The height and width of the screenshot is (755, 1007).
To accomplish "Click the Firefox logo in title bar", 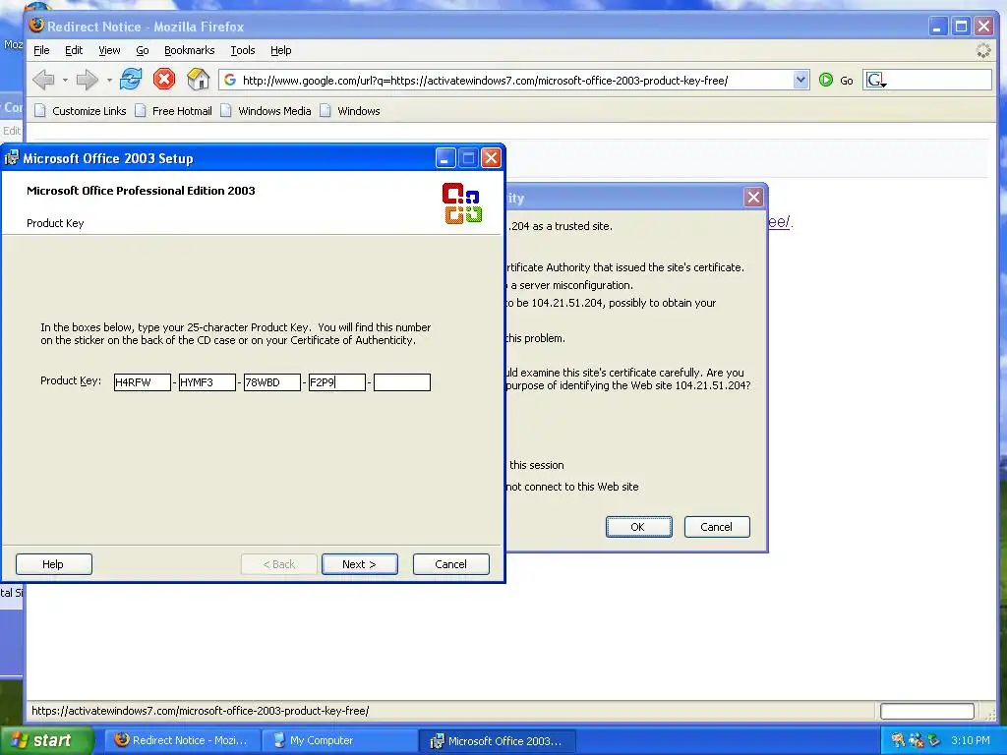I will pos(36,26).
